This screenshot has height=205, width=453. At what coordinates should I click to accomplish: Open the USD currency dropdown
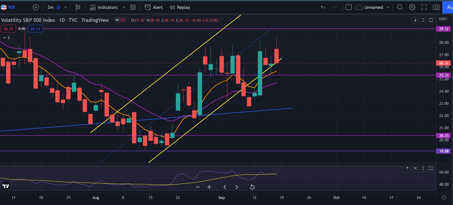coord(444,19)
